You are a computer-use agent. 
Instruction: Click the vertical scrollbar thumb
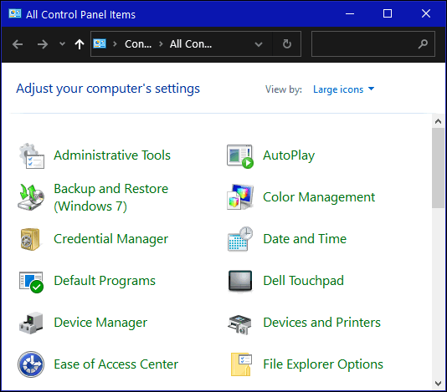[438, 168]
